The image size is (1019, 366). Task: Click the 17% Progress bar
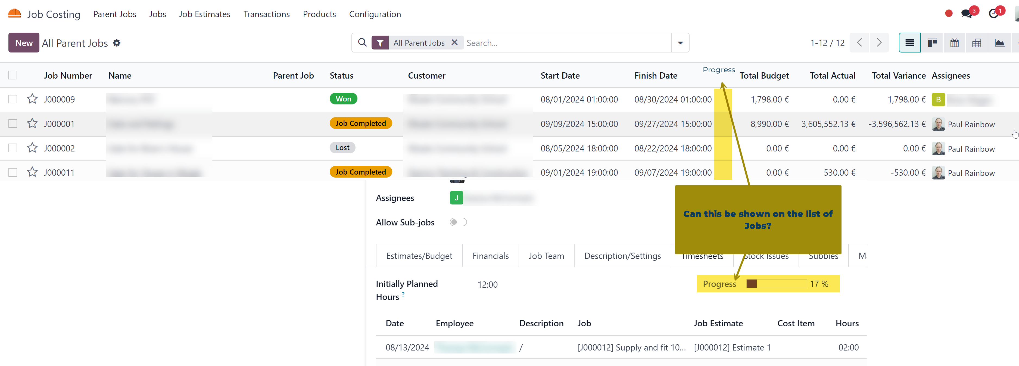coord(776,284)
